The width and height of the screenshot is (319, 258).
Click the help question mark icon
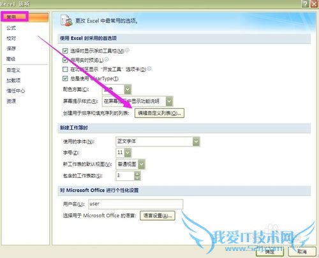coord(306,4)
